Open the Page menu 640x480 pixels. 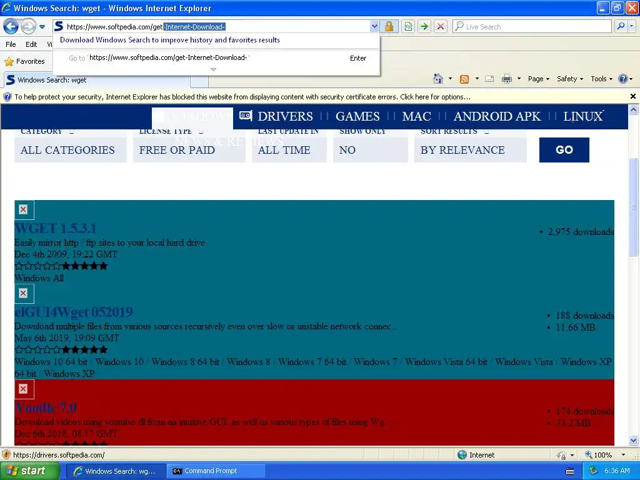[x=538, y=79]
